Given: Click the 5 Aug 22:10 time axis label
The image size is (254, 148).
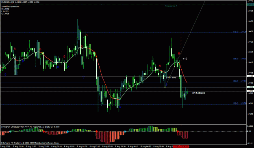Looking at the screenshot, I should (x=18, y=146).
